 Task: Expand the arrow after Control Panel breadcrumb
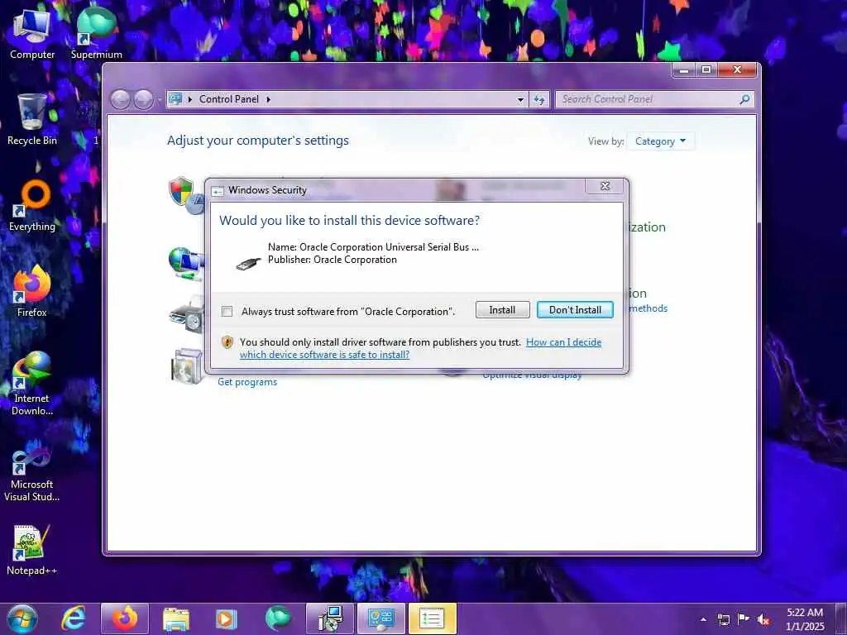pos(269,99)
